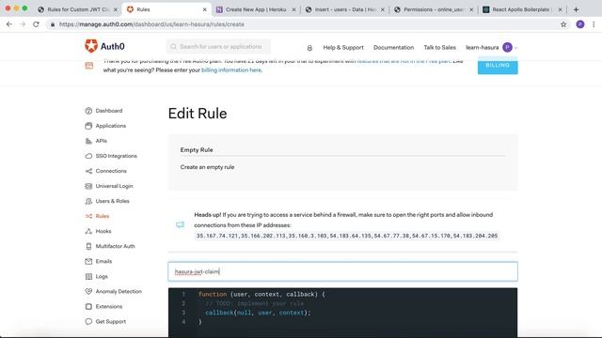The height and width of the screenshot is (338, 602).
Task: Switch to Create New App Heroku tab
Action: (255, 9)
